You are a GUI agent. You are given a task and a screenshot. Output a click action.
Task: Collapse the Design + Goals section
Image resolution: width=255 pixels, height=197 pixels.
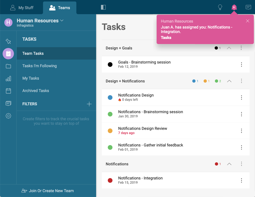click(x=229, y=48)
